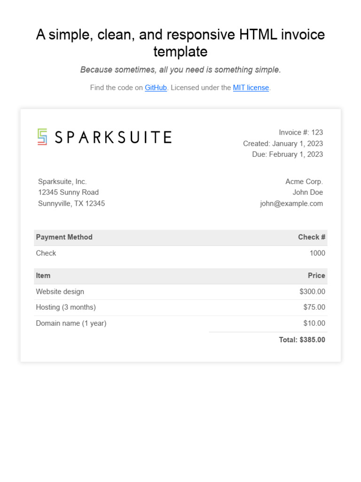Click the SPARKSUITE wordmark text

(113, 137)
